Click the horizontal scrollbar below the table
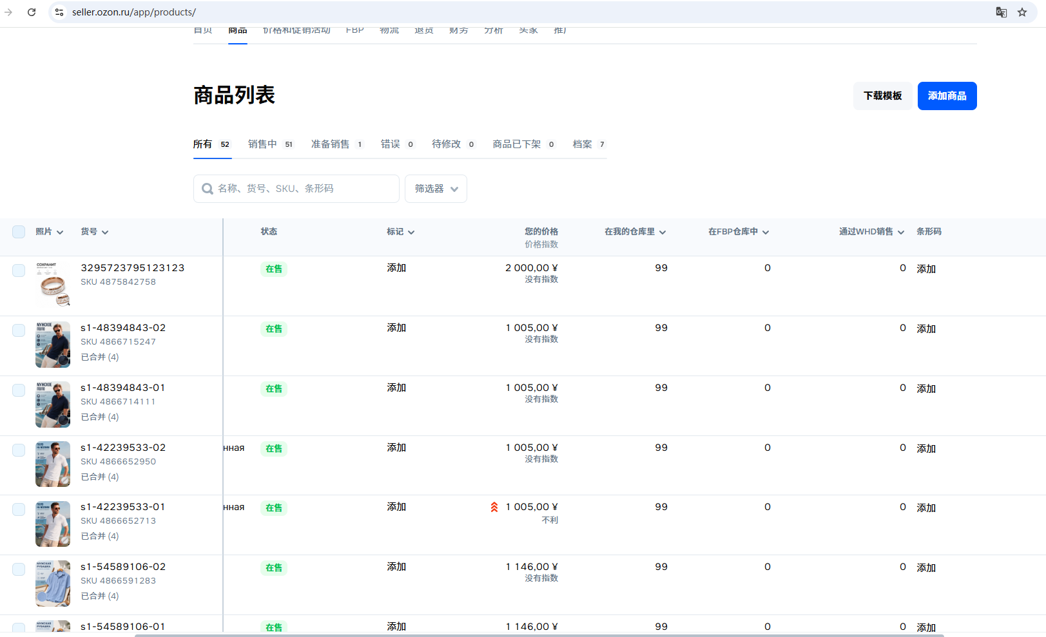Viewport: 1046px width, 637px height. pos(539,635)
